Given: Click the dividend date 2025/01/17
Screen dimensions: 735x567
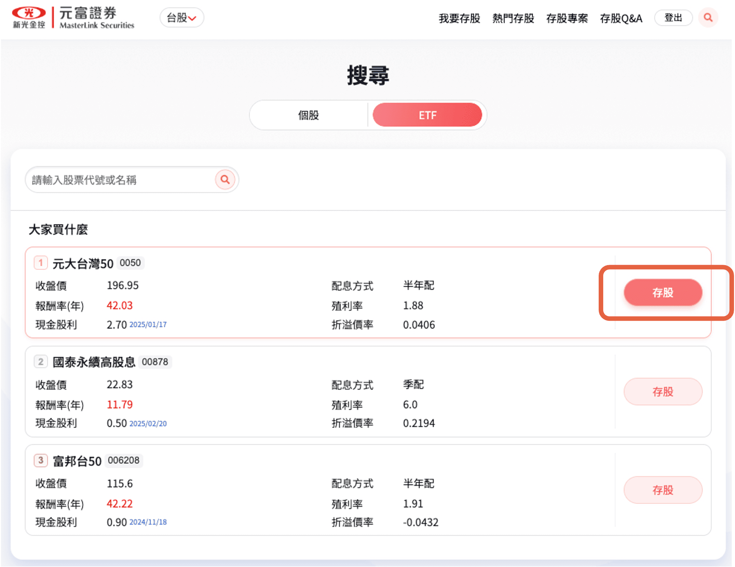Looking at the screenshot, I should point(148,325).
